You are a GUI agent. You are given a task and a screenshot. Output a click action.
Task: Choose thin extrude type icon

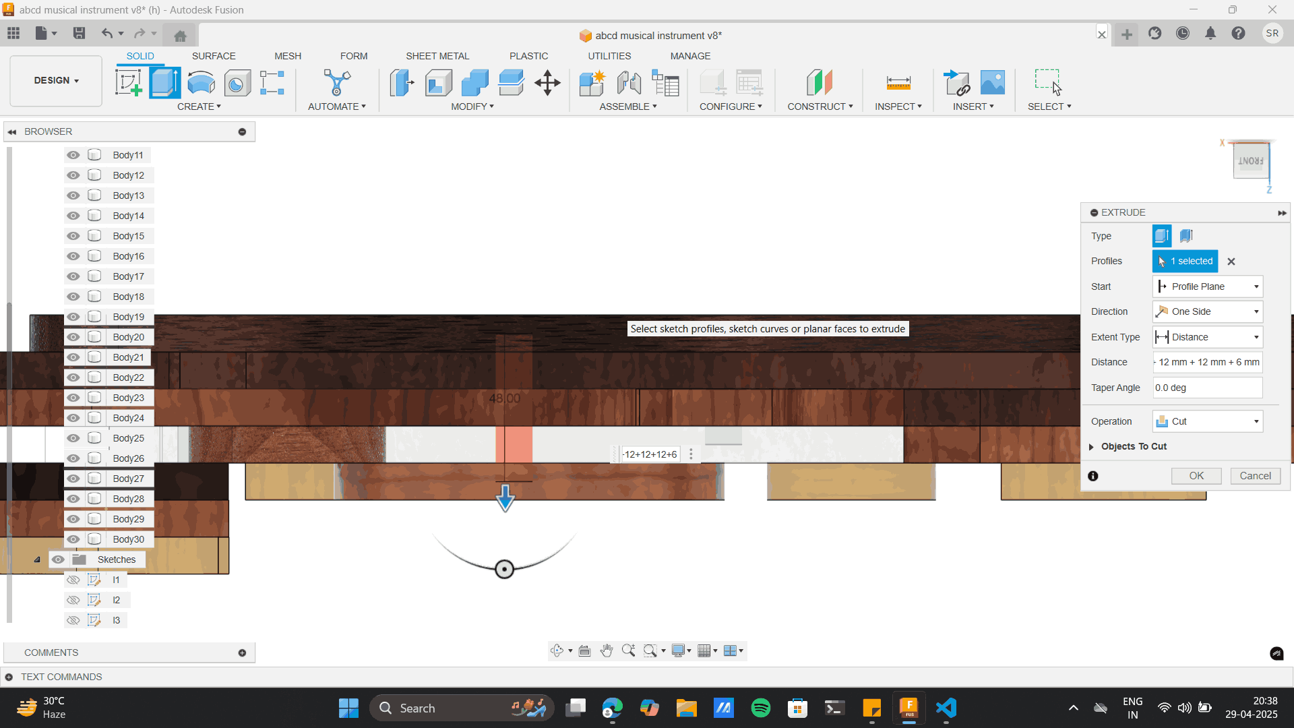(x=1186, y=236)
